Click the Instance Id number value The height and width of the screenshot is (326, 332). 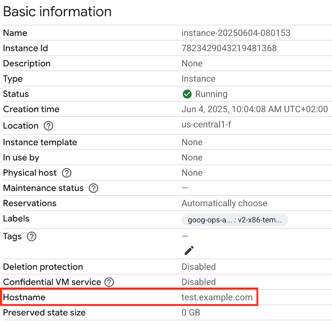(x=229, y=48)
